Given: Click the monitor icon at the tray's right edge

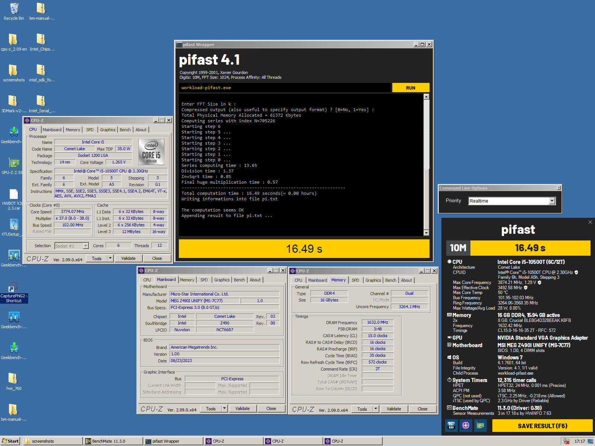Looking at the screenshot, I should [x=590, y=441].
